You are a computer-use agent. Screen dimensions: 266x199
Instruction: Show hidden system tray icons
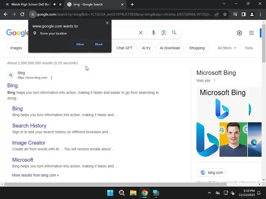point(209,193)
